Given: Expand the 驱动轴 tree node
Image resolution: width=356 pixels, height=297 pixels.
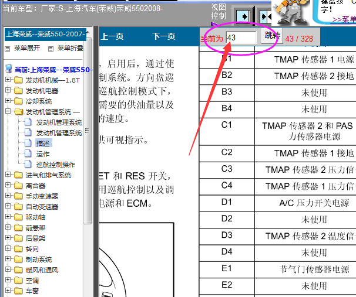Looking at the screenshot, I should pyautogui.click(x=8, y=216).
